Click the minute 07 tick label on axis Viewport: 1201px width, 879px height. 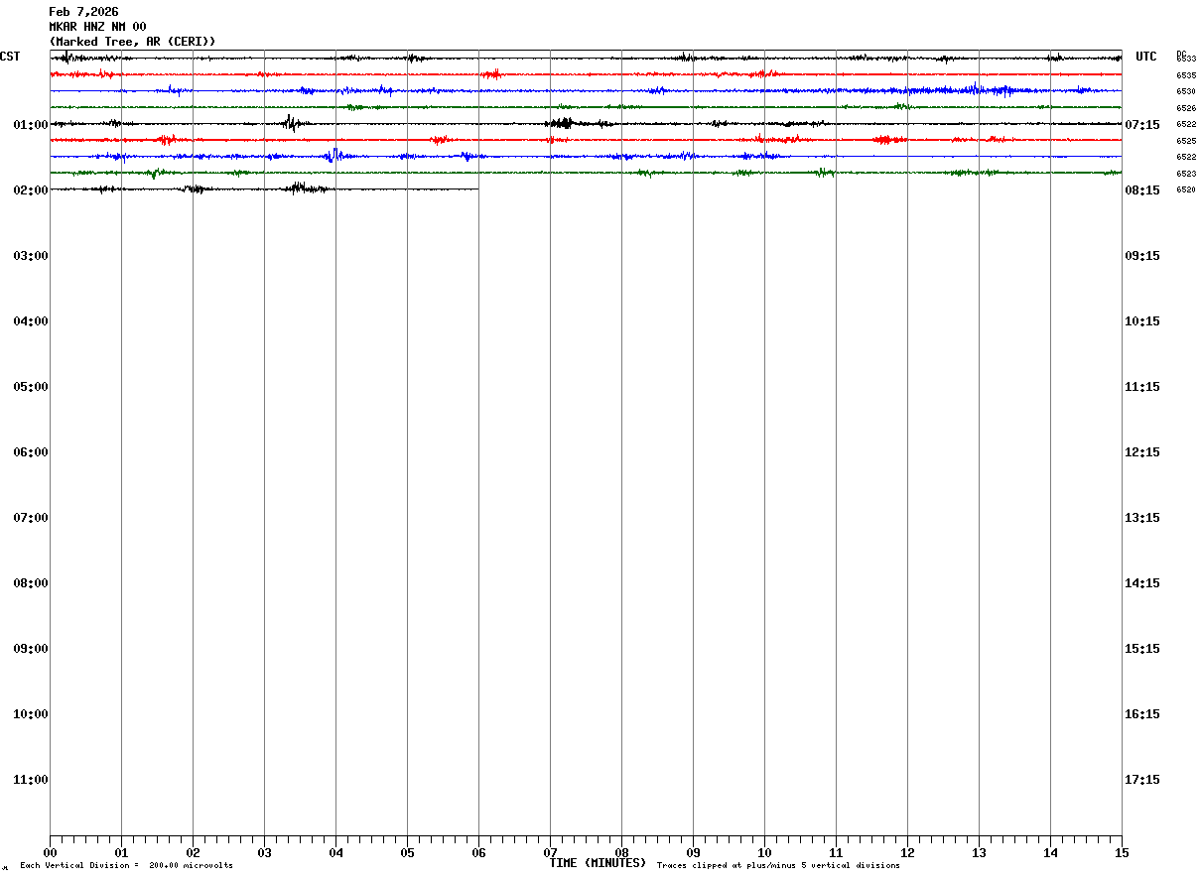tap(550, 853)
